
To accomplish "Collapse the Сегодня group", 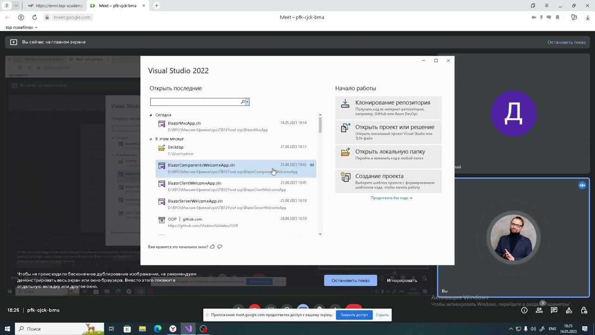I will pos(151,115).
